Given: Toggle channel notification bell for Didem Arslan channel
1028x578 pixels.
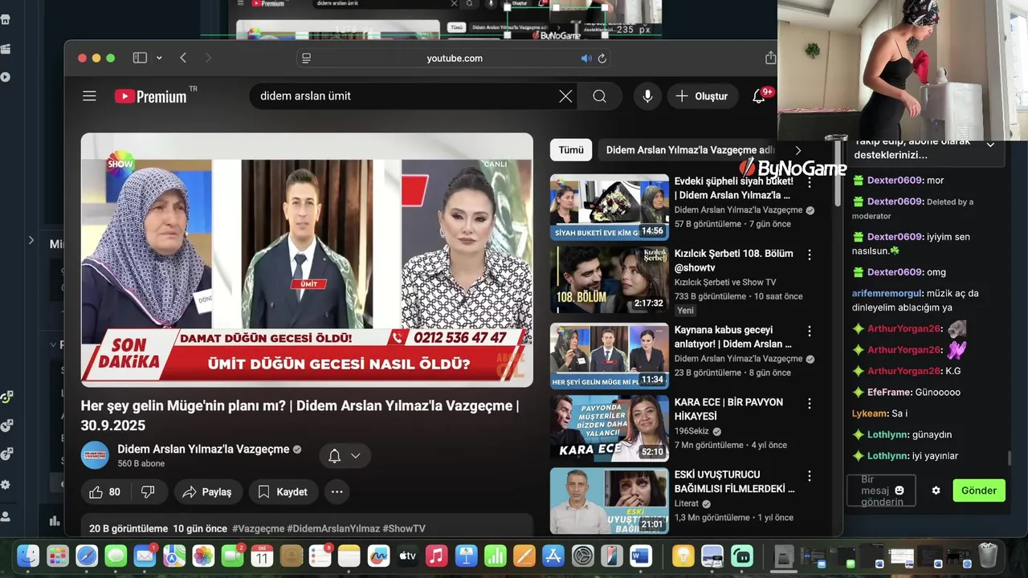Looking at the screenshot, I should pyautogui.click(x=335, y=456).
